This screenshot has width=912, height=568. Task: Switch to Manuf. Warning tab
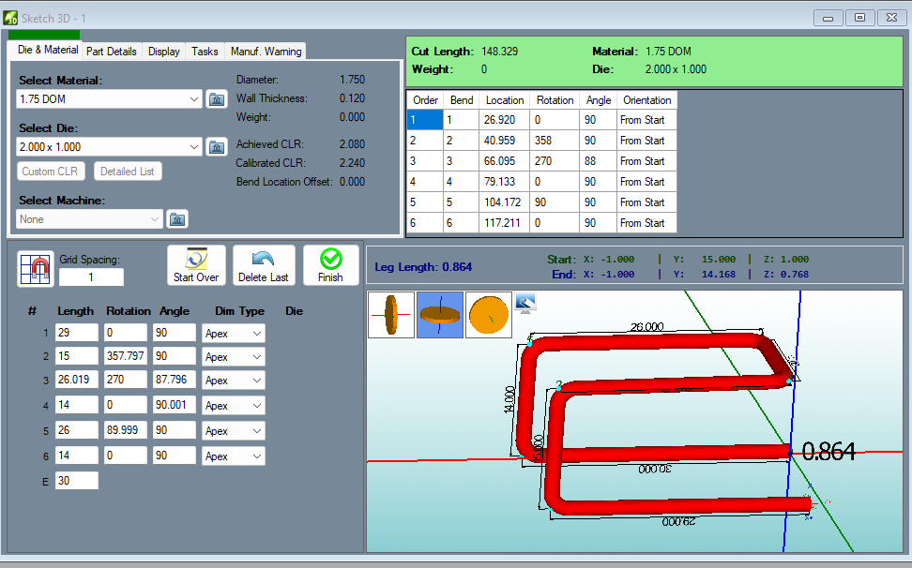[266, 52]
